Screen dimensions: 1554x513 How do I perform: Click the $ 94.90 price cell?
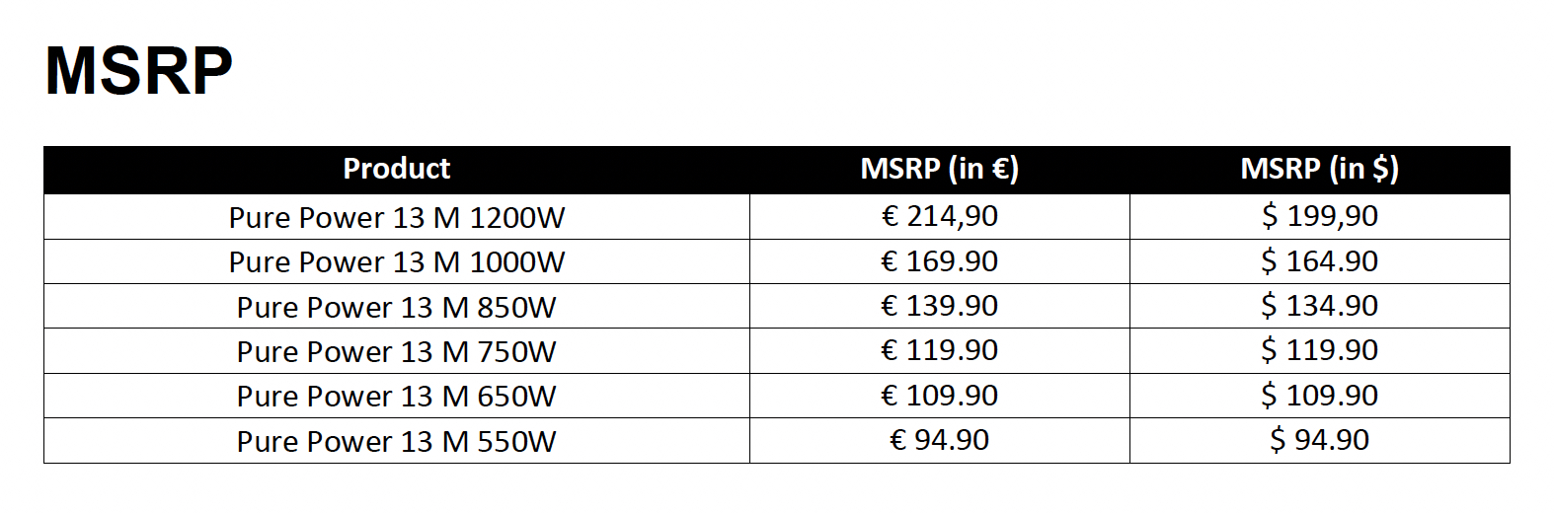coord(1319,440)
